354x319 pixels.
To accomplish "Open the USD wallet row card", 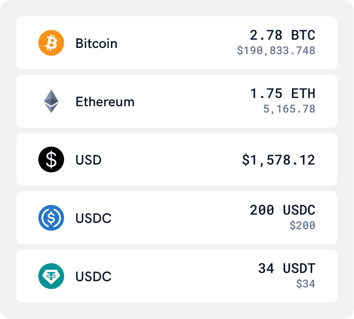I will pyautogui.click(x=177, y=160).
